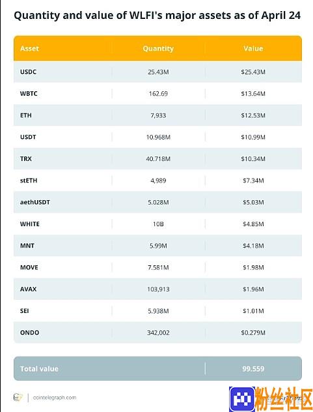The height and width of the screenshot is (412, 313).
Task: Click the Total value figure 99.559
Action: tap(253, 368)
